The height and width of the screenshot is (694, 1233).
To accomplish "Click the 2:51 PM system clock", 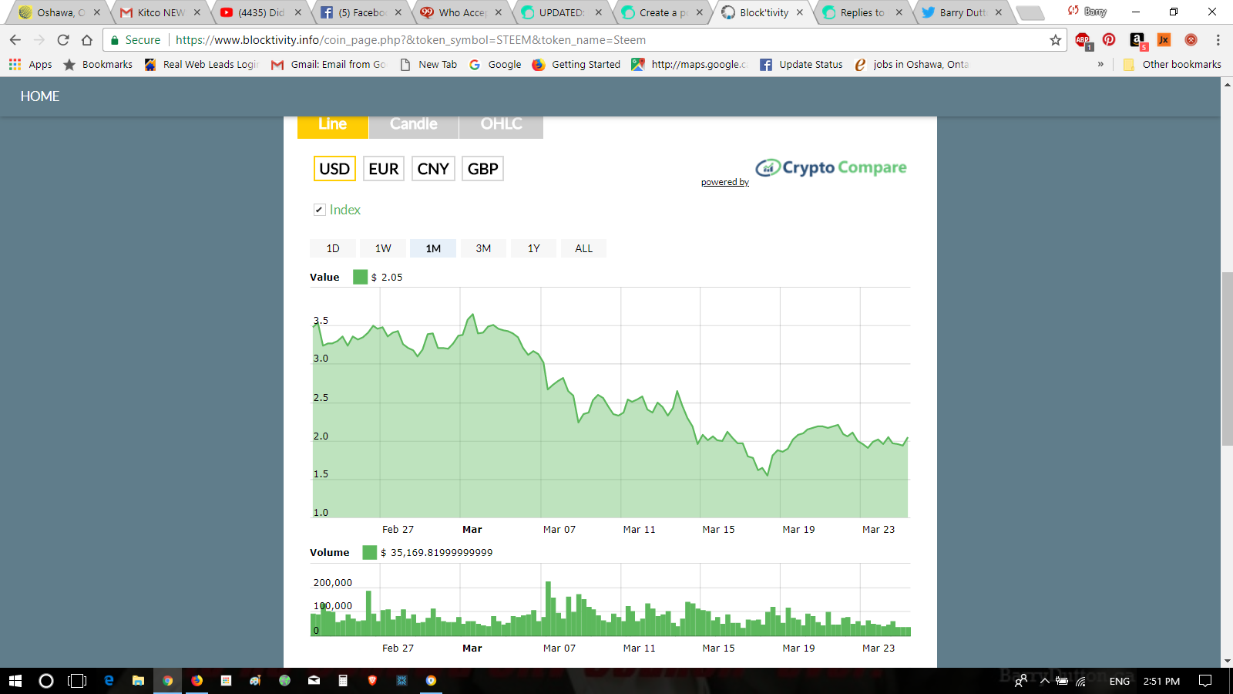I will pyautogui.click(x=1161, y=681).
